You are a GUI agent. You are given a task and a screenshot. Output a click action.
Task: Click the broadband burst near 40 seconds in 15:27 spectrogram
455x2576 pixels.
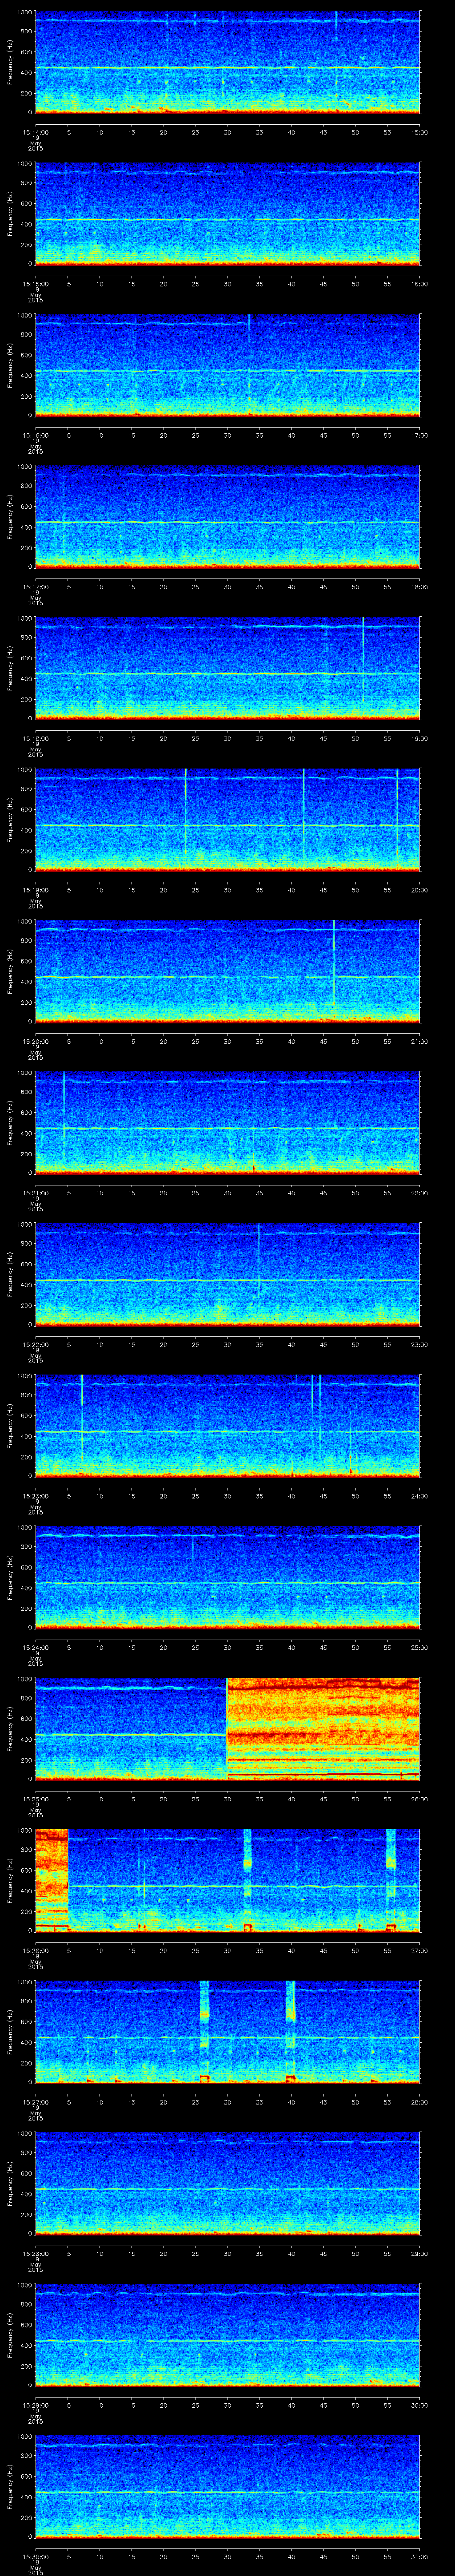(x=291, y=2032)
